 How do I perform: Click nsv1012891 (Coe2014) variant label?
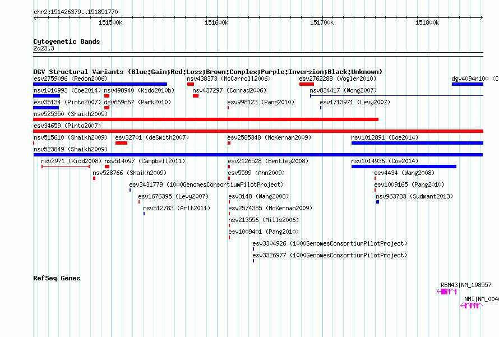pyautogui.click(x=385, y=137)
